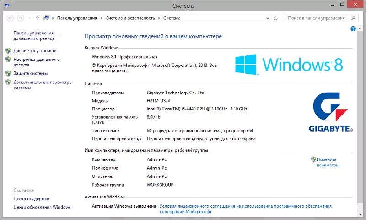366x220 pixels.
Task: Open 'Центр поддержки' link
Action: [31, 199]
